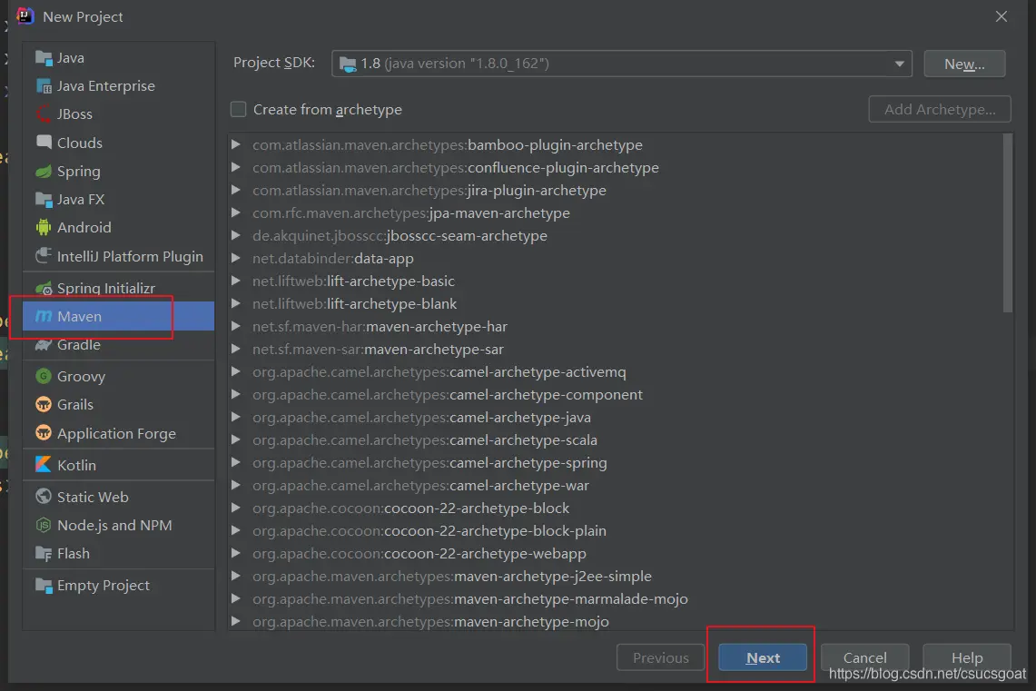Click the archetype list vertical scrollbar
Image resolution: width=1036 pixels, height=691 pixels.
[1008, 223]
